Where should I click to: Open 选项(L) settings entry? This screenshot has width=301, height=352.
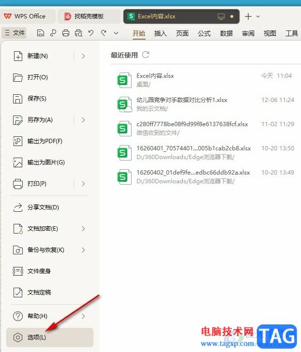[50, 337]
